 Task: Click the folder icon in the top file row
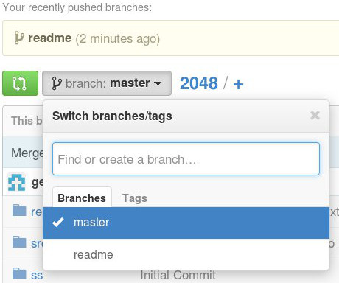(19, 210)
